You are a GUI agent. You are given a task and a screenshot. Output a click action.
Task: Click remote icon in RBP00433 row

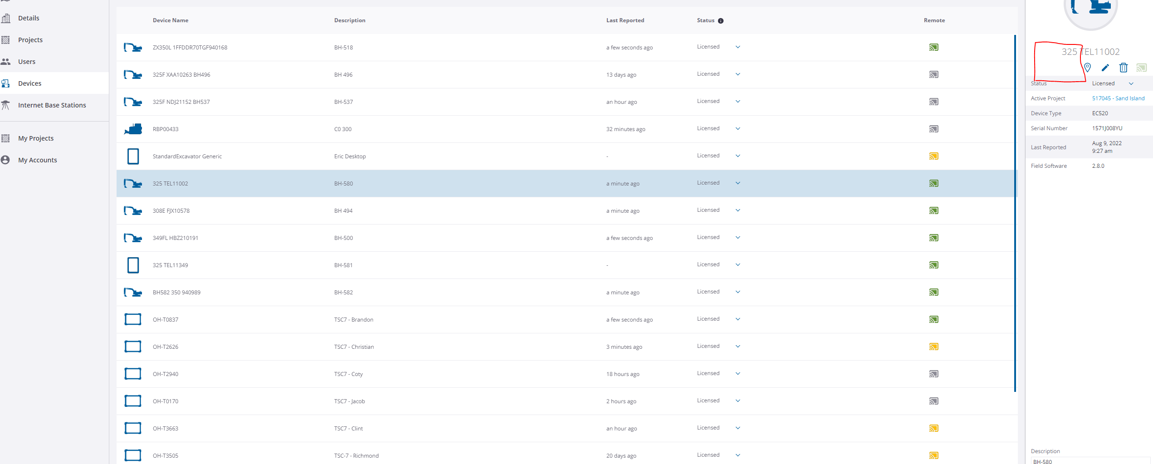[933, 129]
